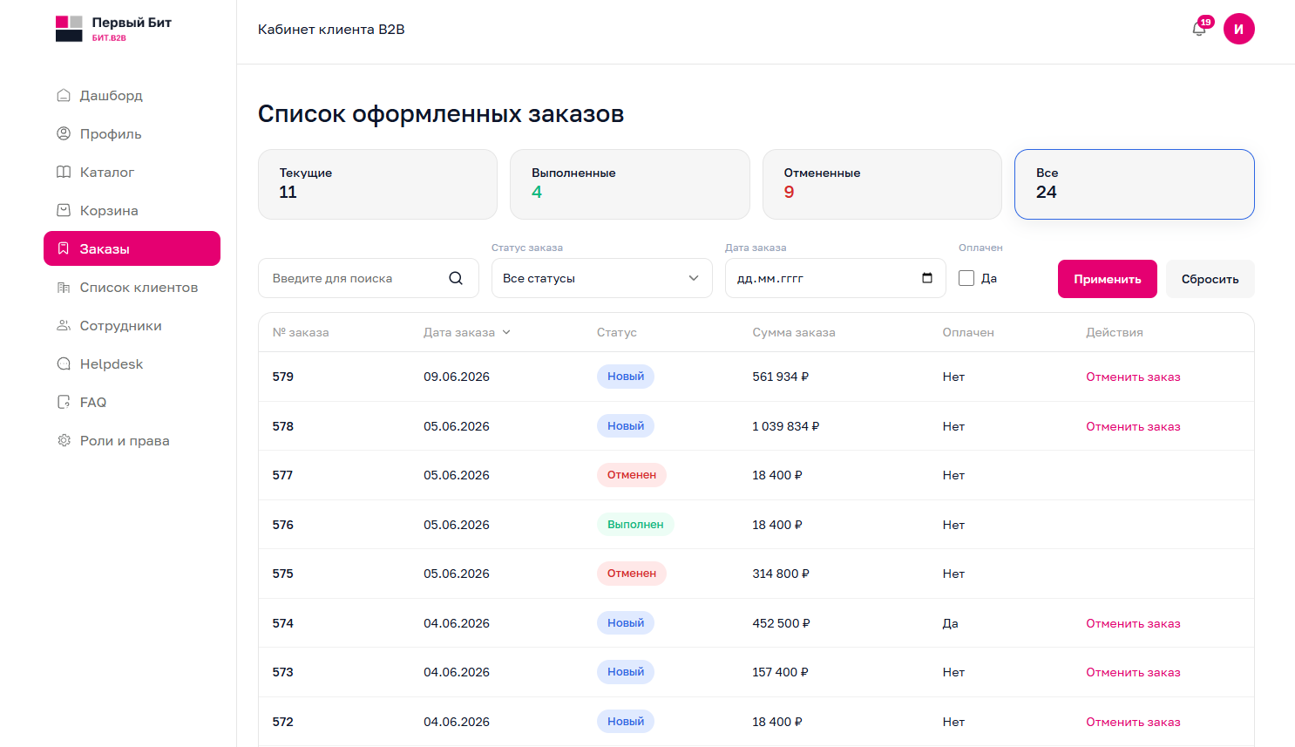Click the Заказы bookmark icon

[64, 249]
